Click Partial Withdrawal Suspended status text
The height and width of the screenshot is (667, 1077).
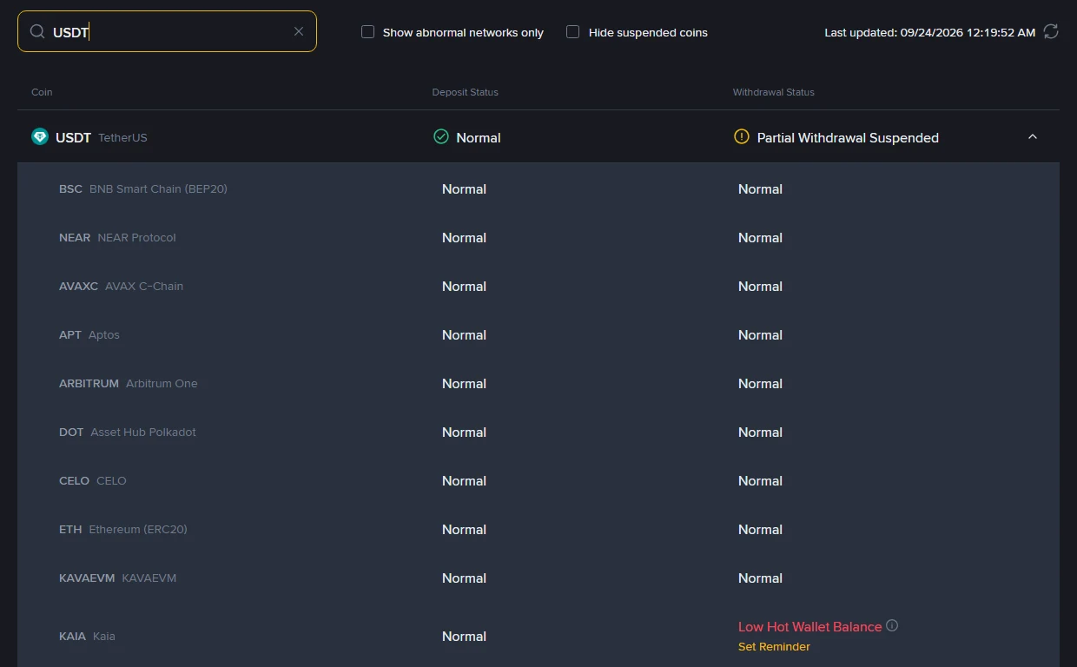coord(848,137)
